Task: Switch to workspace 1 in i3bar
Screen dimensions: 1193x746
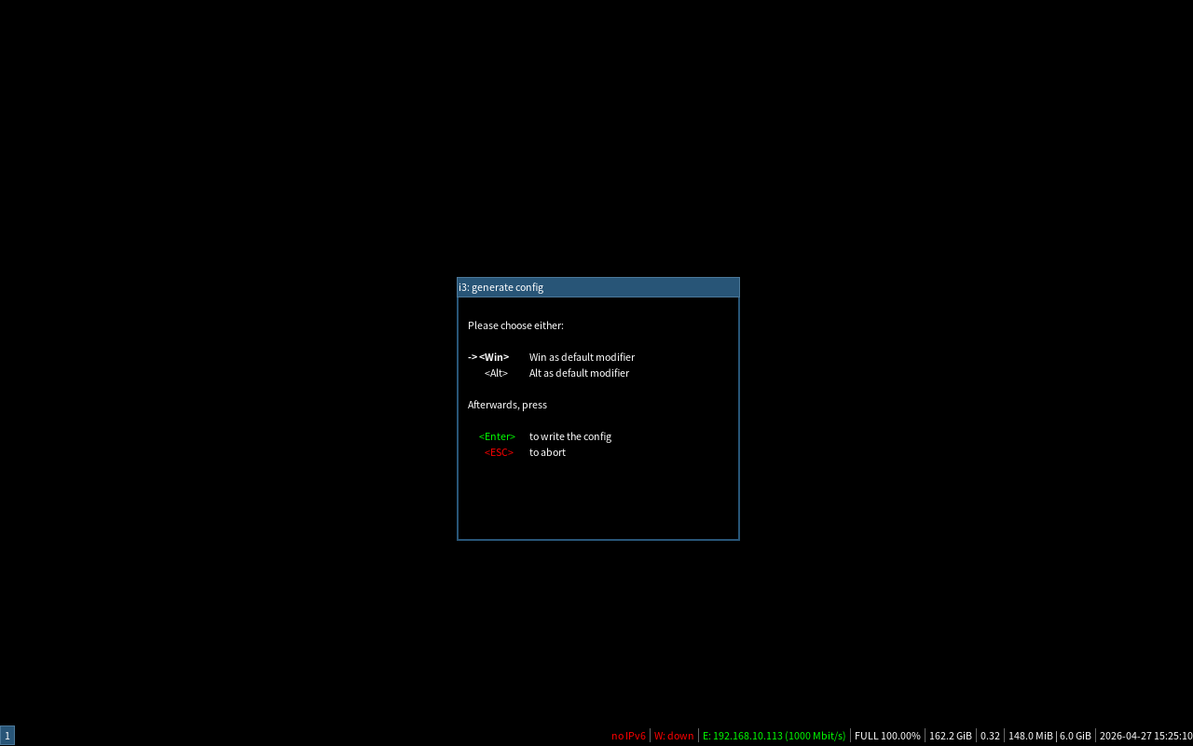Action: 7,736
